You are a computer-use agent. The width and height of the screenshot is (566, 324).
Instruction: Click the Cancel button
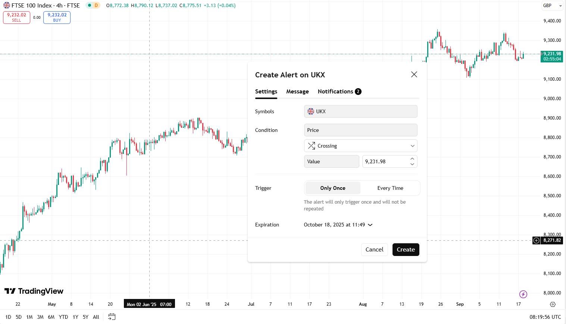click(x=374, y=250)
